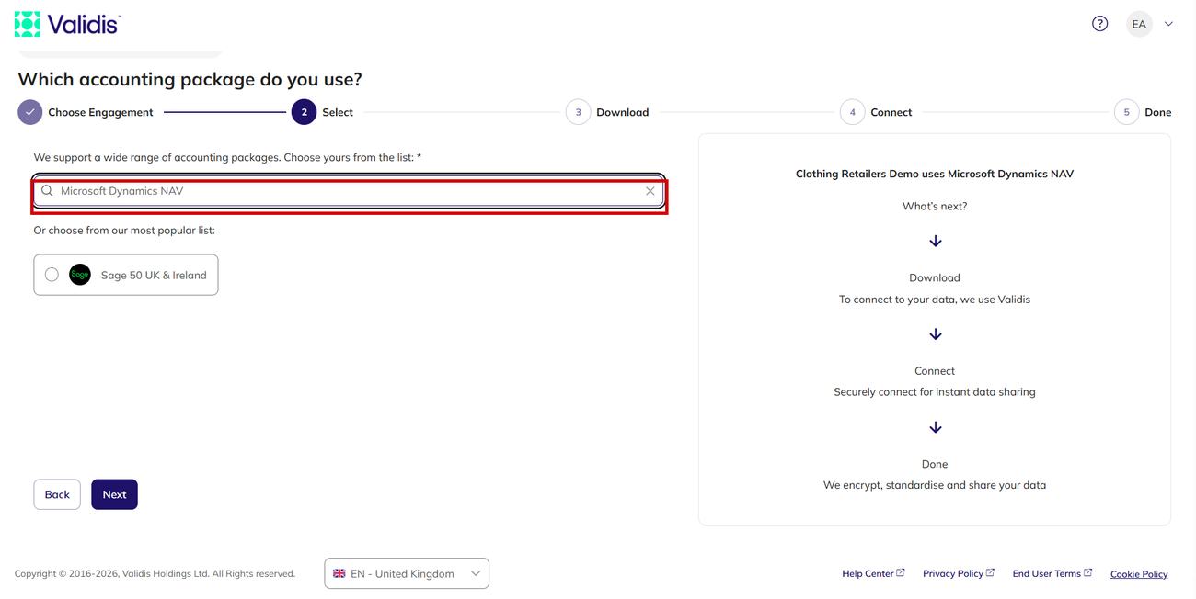Click the search magnifier icon in package field
The image size is (1196, 599).
tap(47, 191)
